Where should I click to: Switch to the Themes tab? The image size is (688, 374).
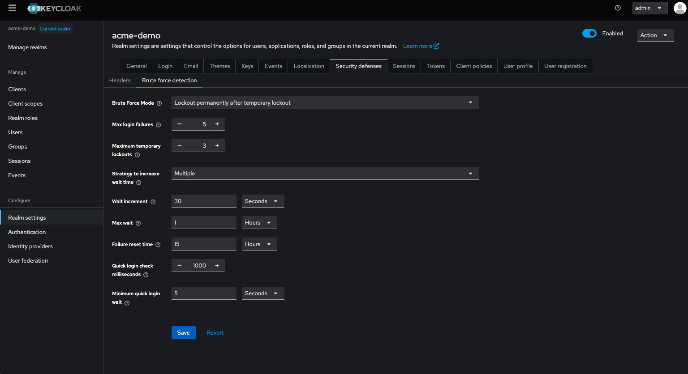point(219,66)
